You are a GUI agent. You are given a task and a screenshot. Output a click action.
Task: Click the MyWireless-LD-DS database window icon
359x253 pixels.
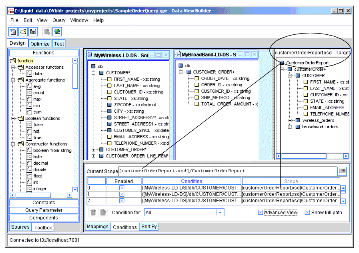pos(90,55)
